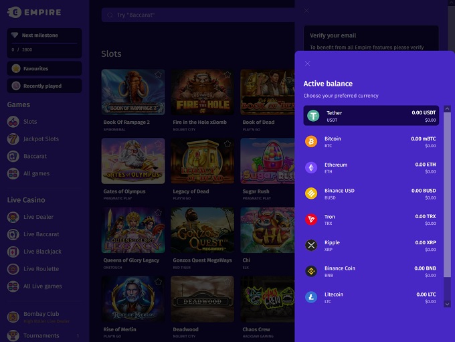Viewport: 455px width, 342px height.
Task: Open the Book Of Rampage 2 thumbnail
Action: (x=133, y=92)
